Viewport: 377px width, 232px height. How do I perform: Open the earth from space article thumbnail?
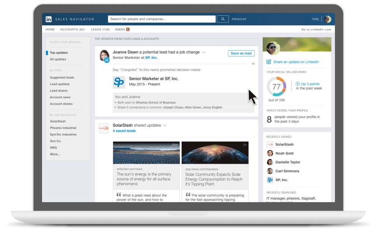215,153
